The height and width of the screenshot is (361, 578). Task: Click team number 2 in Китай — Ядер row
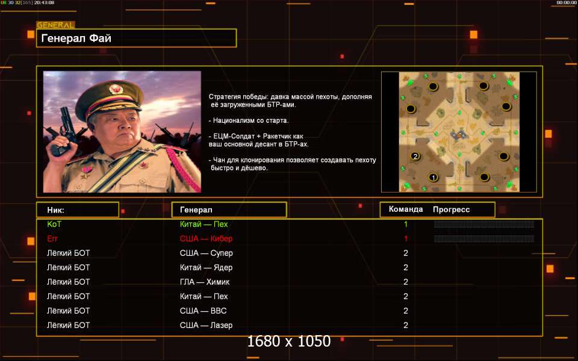point(406,267)
